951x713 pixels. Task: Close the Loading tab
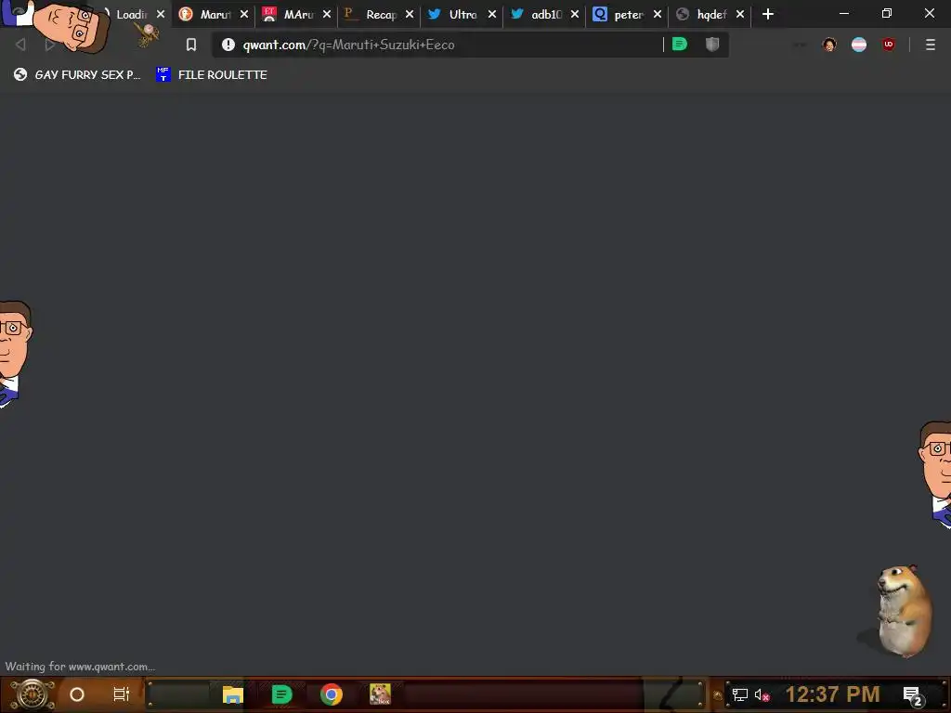click(x=161, y=14)
